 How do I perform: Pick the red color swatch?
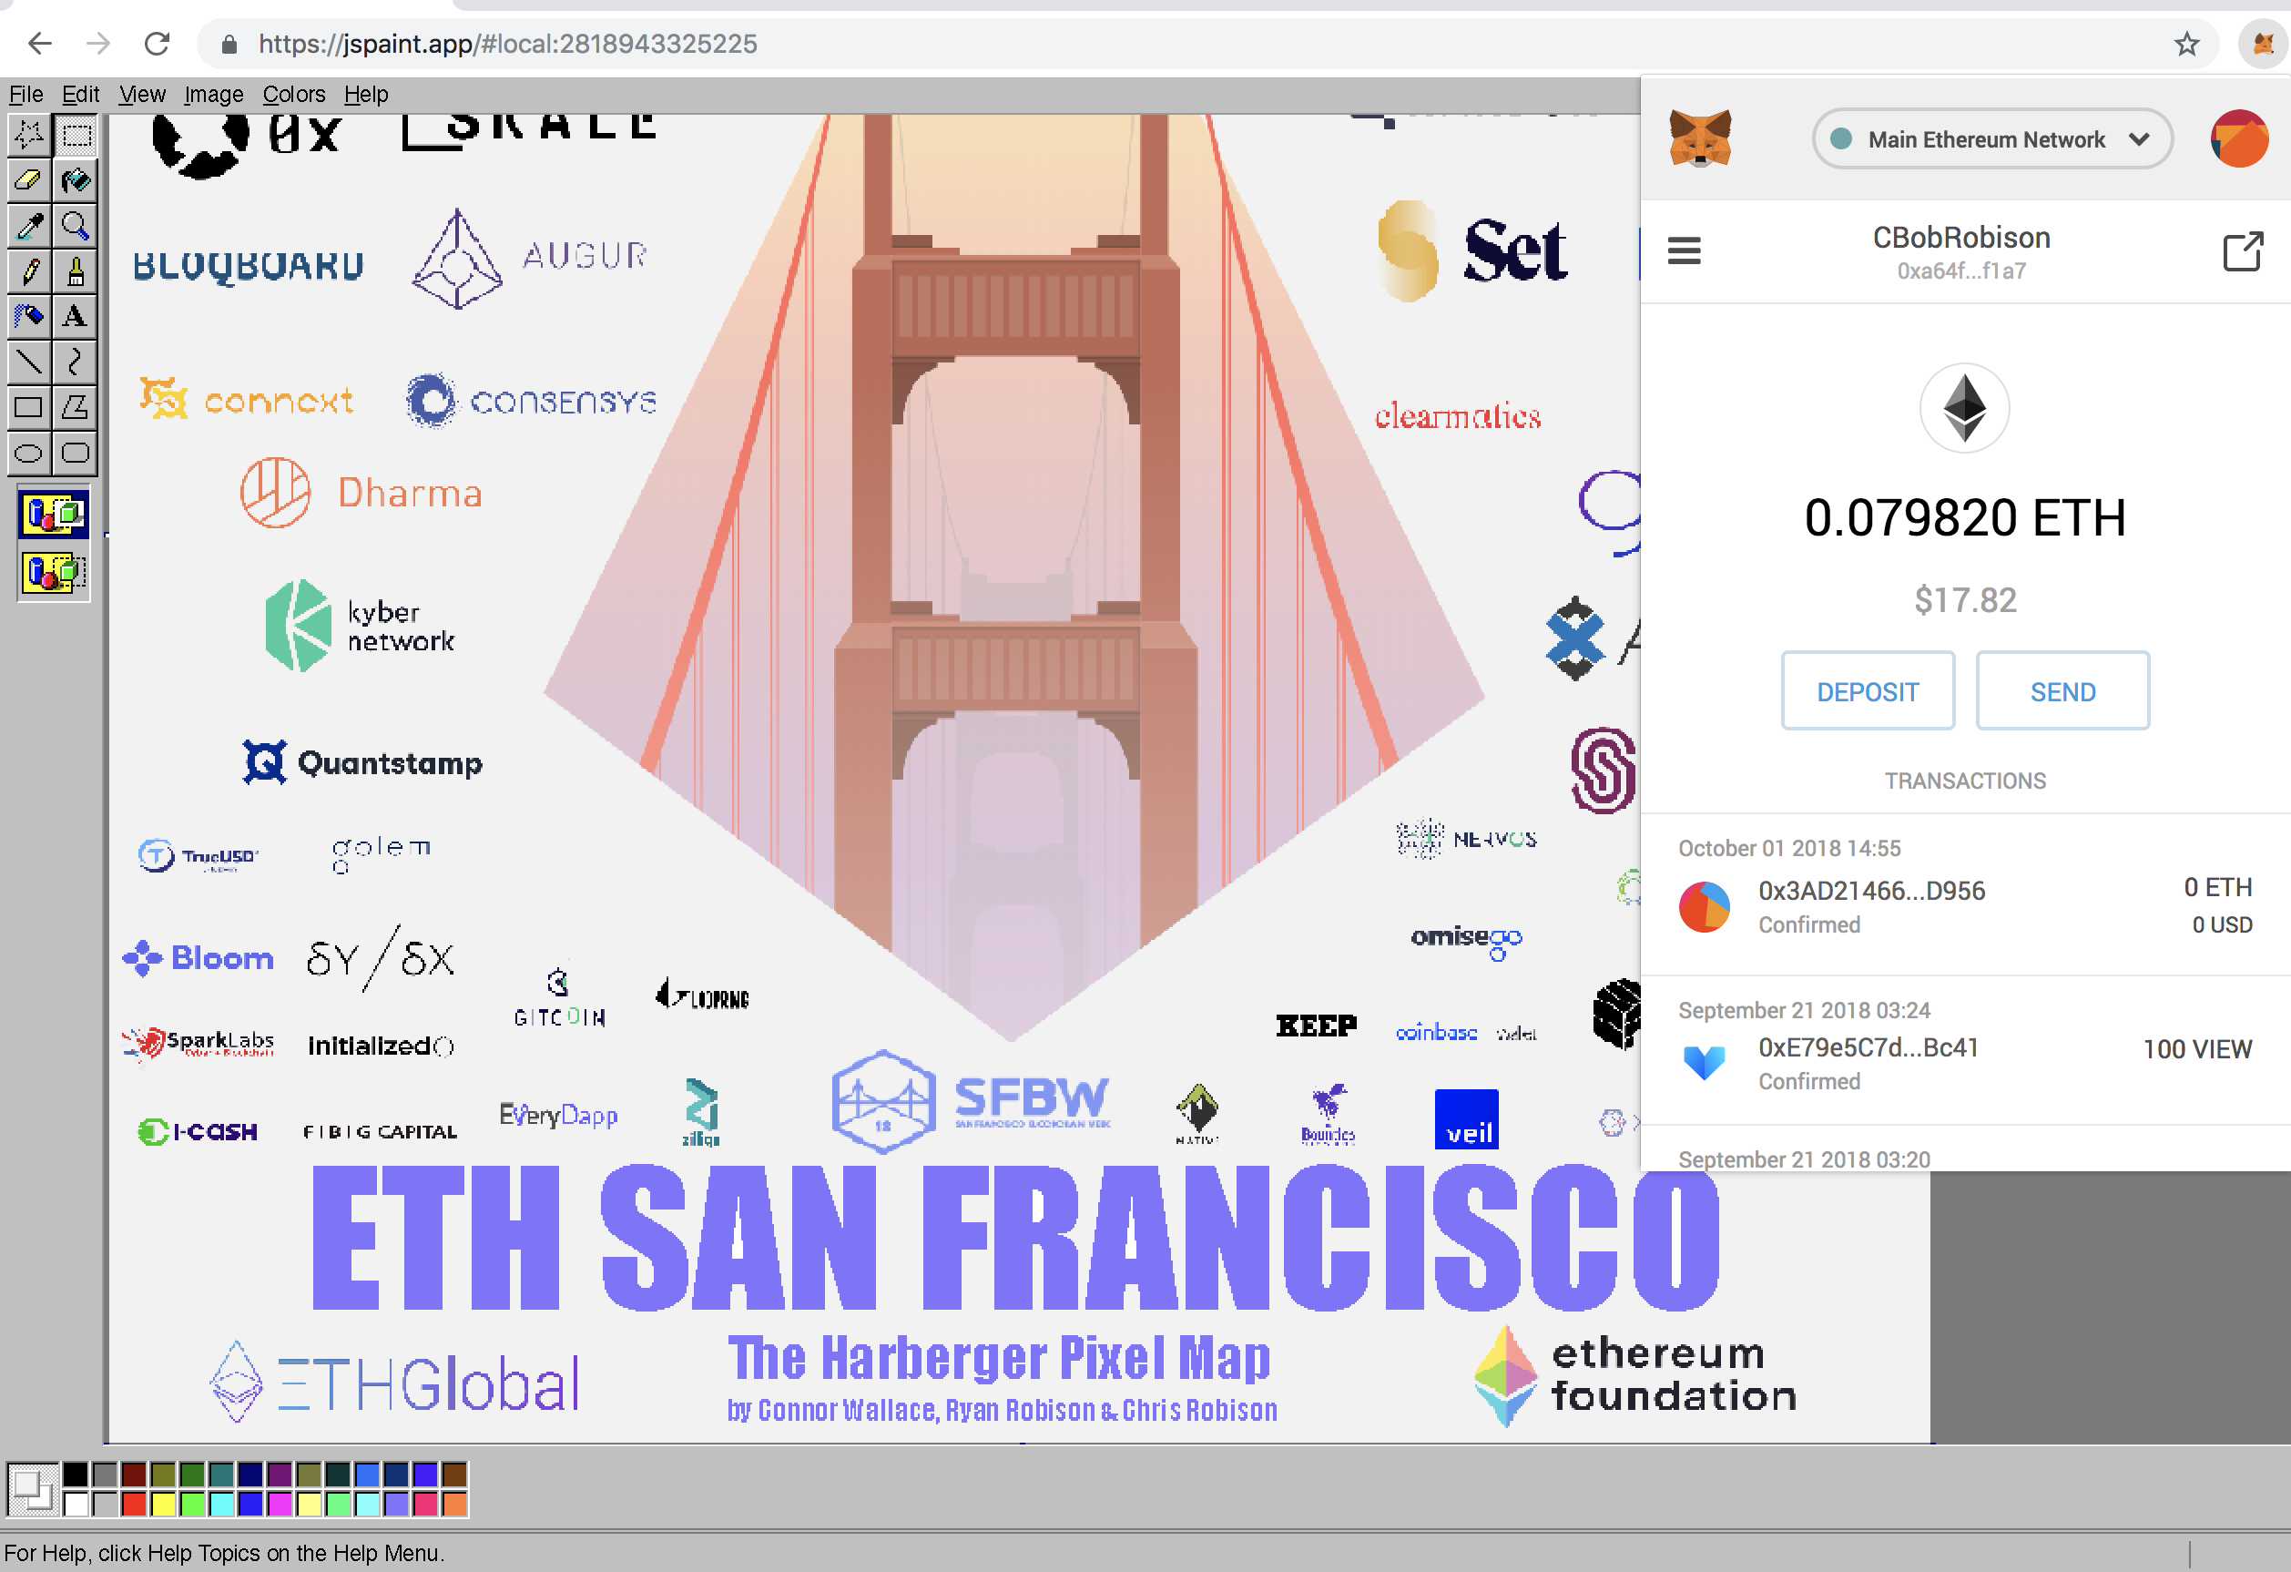point(134,1503)
